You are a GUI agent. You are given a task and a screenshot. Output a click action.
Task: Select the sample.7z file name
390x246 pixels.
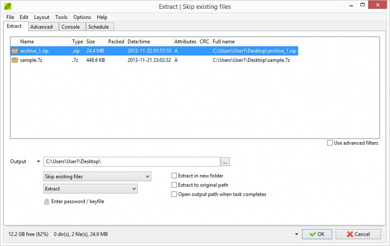point(31,60)
